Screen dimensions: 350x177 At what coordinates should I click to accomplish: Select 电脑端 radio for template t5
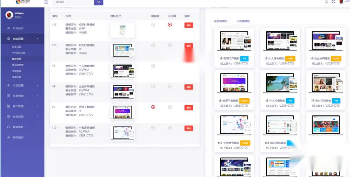[153, 107]
